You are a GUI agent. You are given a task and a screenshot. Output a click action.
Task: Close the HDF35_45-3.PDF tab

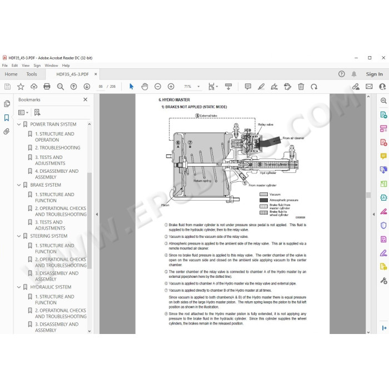pyautogui.click(x=96, y=74)
